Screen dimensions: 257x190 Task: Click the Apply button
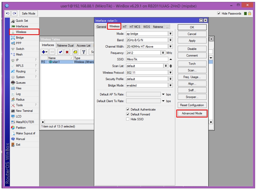click(192, 41)
